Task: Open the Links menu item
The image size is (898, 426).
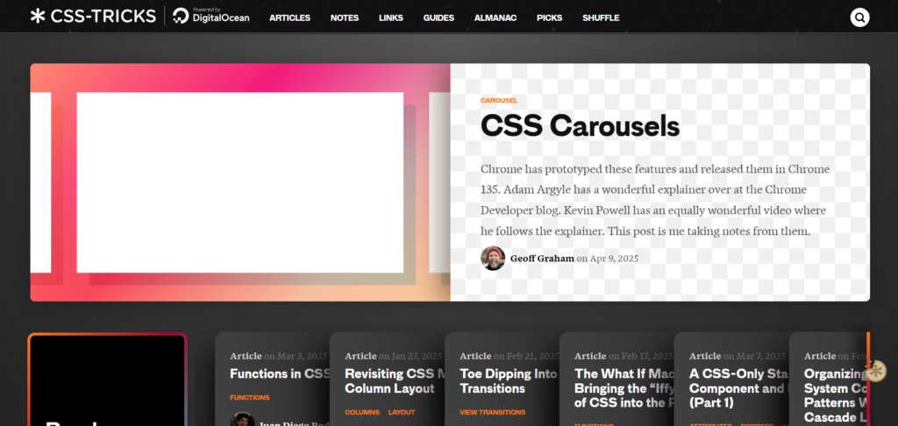Action: (x=390, y=18)
